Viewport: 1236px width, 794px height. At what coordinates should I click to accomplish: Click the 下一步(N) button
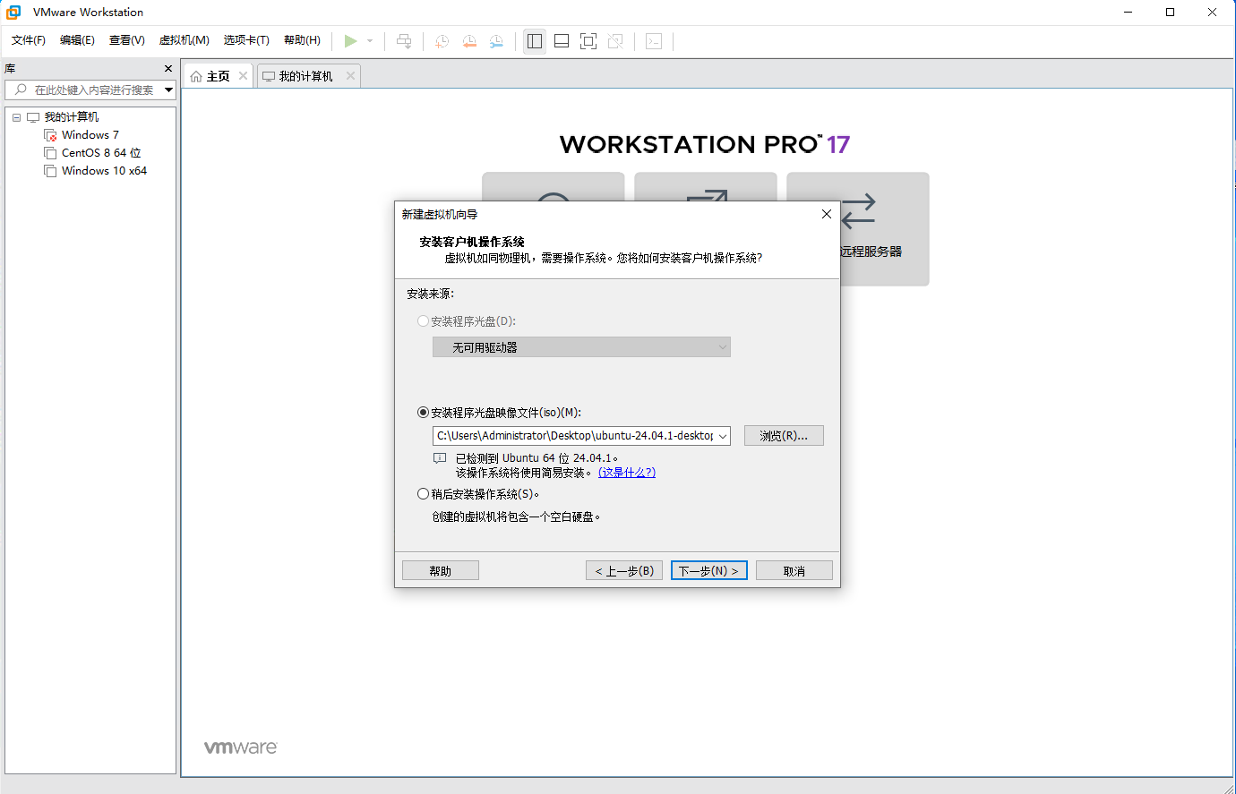[x=708, y=570]
